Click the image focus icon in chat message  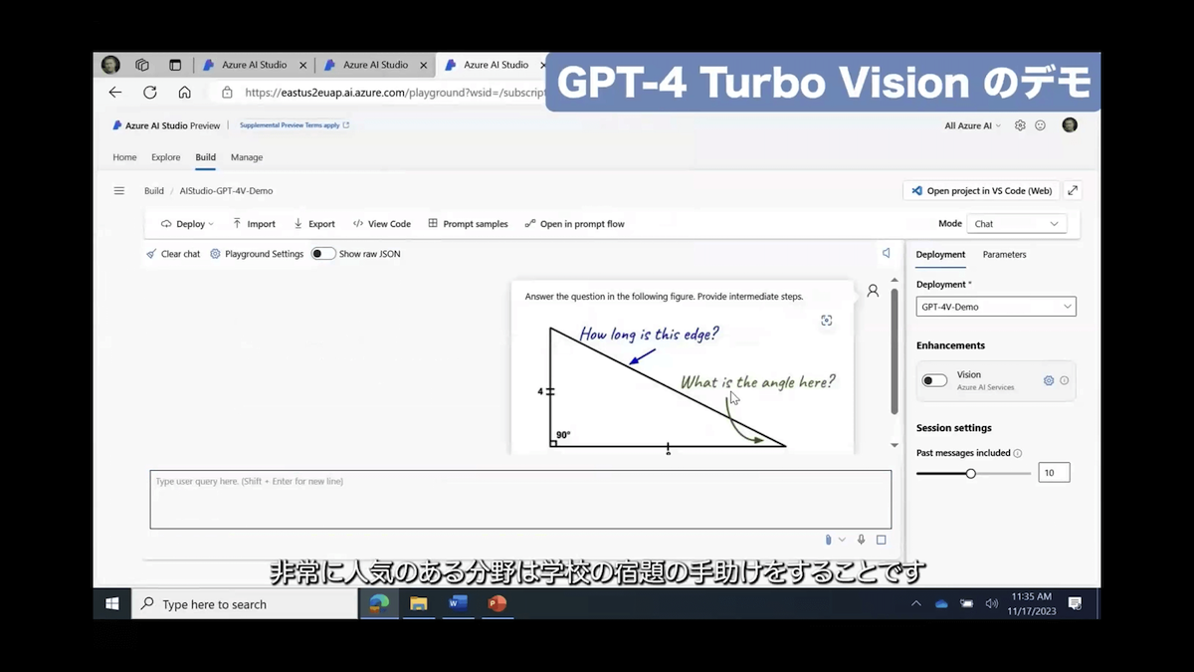(826, 321)
